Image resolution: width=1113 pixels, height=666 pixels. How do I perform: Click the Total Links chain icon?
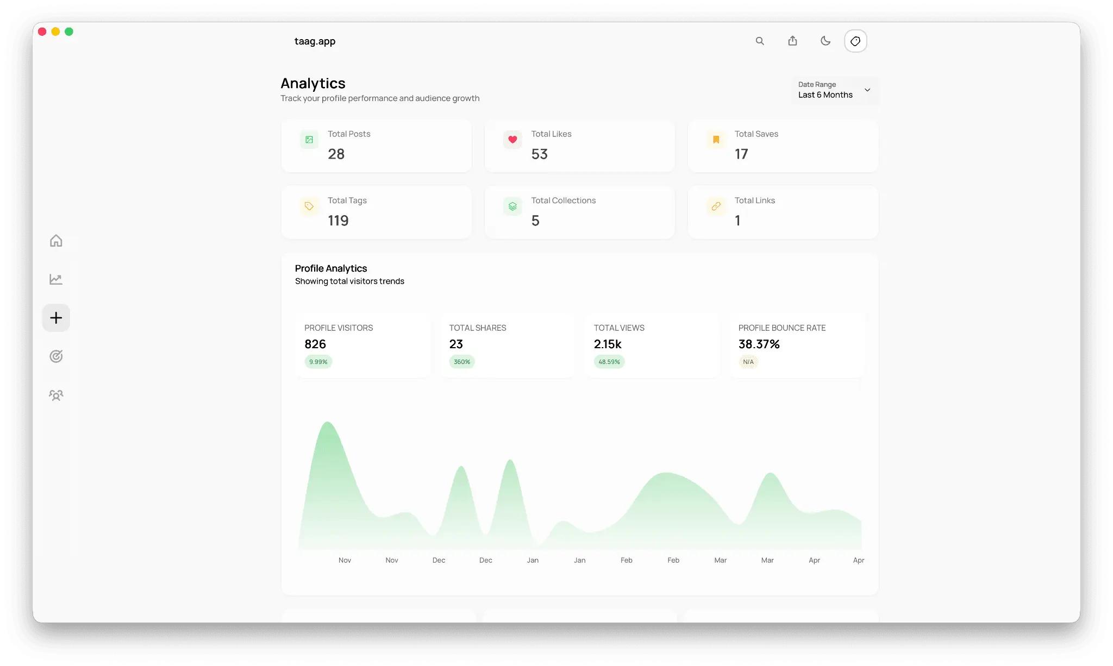point(716,206)
